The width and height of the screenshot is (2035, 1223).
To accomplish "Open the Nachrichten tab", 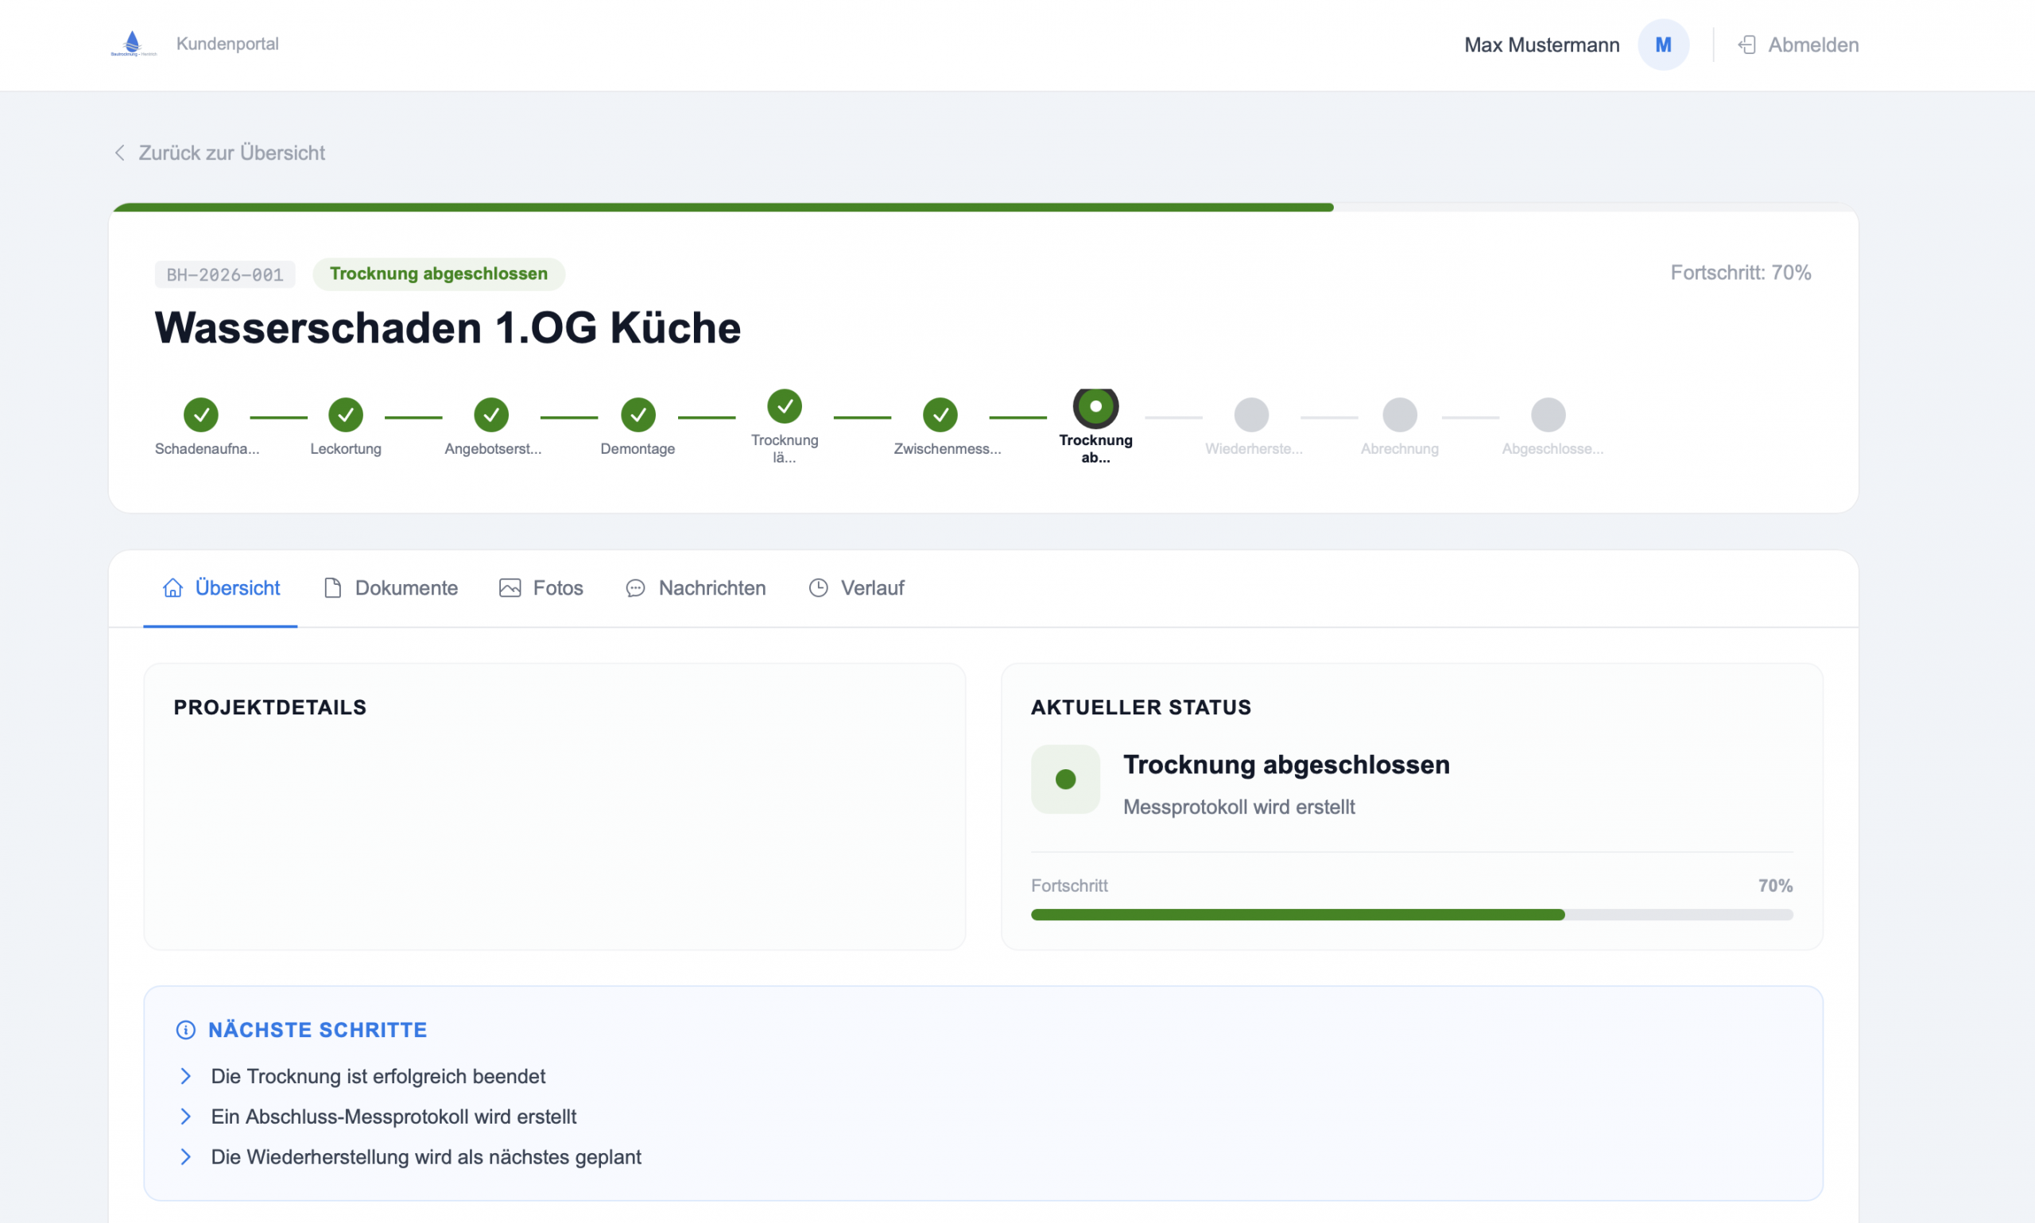I will point(695,587).
